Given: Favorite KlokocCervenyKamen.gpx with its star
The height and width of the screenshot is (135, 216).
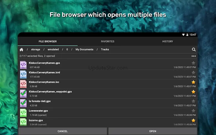Looking at the screenshot, I should click(x=193, y=63).
